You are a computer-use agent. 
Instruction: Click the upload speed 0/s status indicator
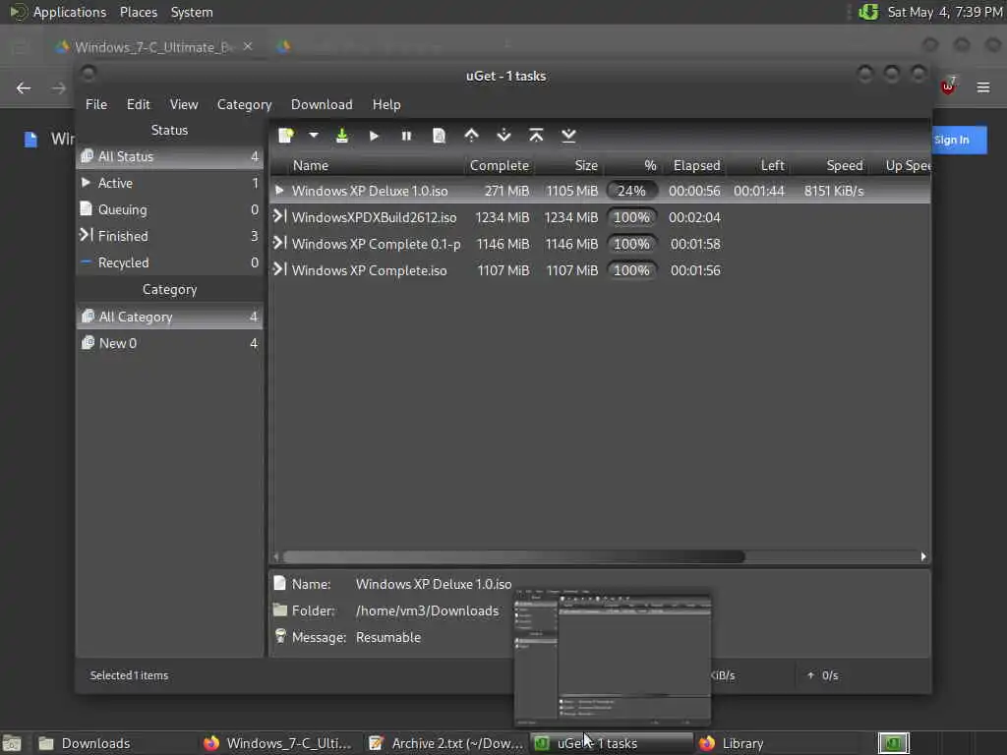(823, 675)
